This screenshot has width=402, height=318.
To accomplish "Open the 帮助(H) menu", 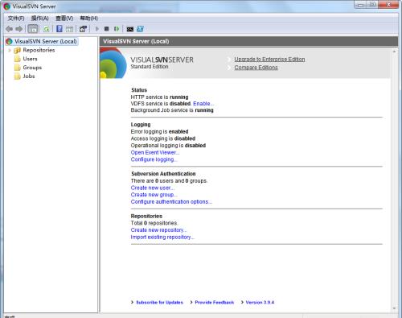I will pos(89,19).
